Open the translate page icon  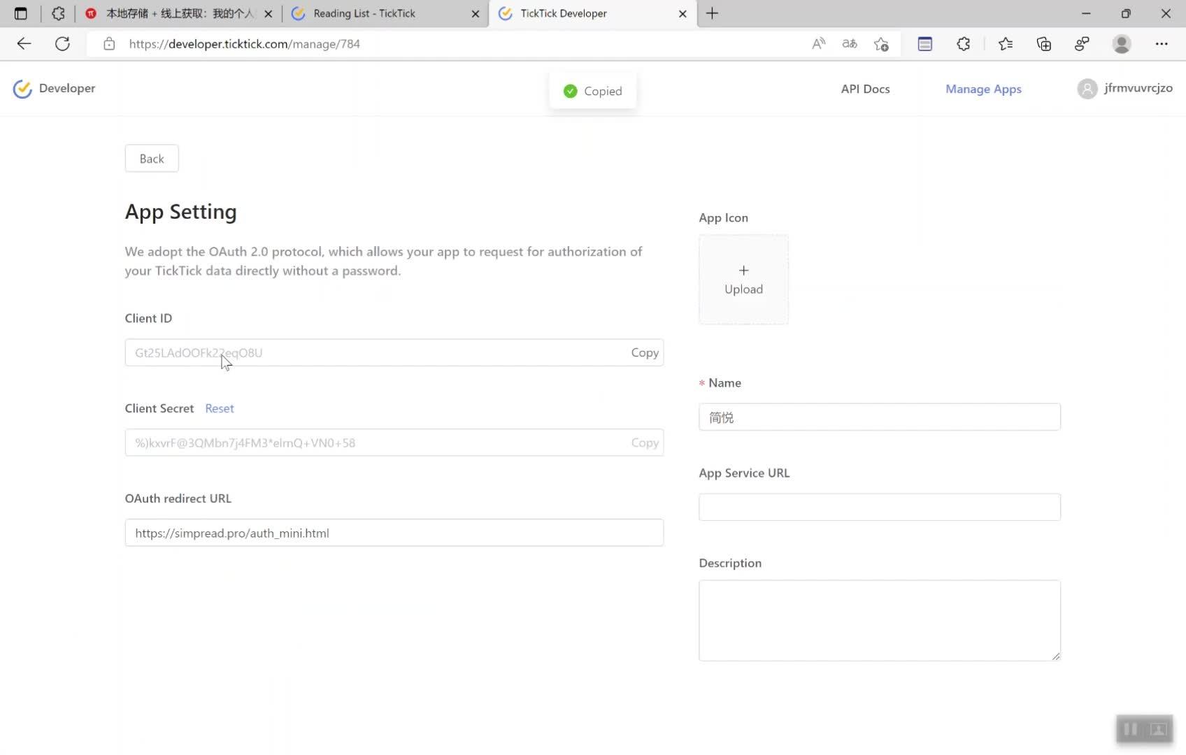coord(850,44)
